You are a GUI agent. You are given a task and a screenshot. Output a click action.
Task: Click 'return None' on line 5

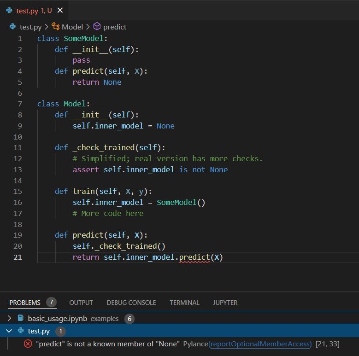pyautogui.click(x=97, y=82)
